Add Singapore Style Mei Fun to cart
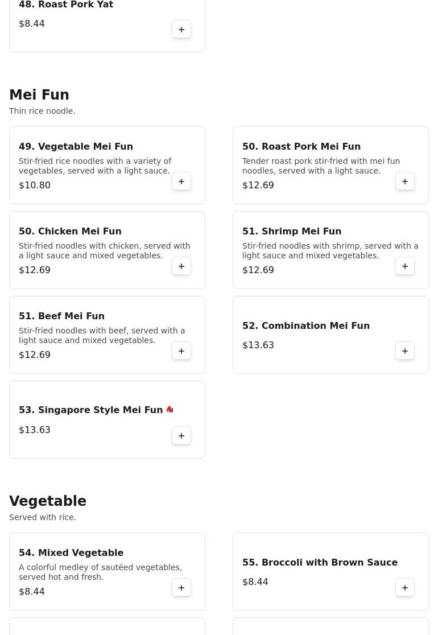This screenshot has height=635, width=438. pyautogui.click(x=181, y=436)
